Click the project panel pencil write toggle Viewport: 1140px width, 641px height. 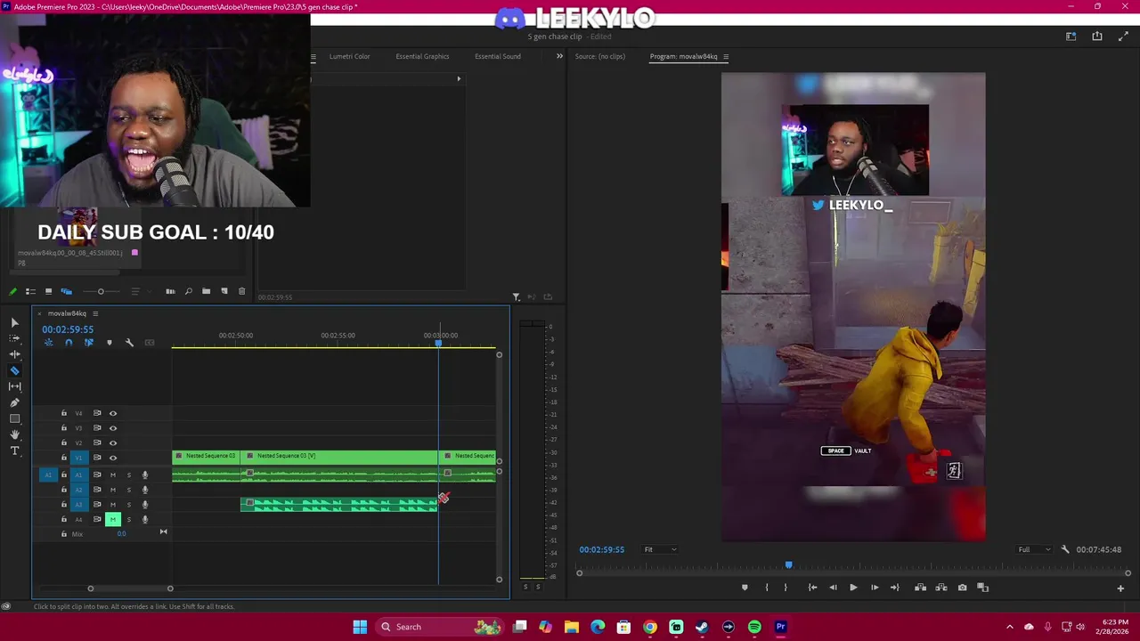[x=12, y=291]
